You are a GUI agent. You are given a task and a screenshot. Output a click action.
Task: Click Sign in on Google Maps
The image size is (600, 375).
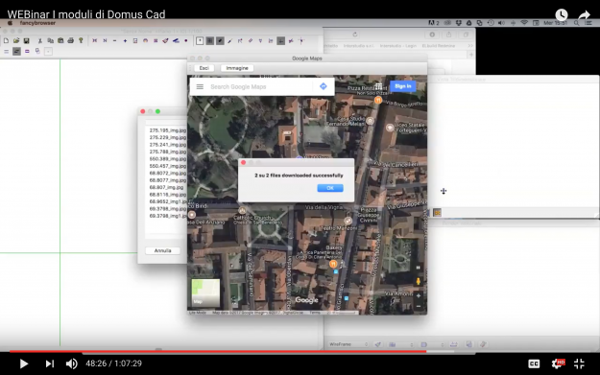click(403, 86)
